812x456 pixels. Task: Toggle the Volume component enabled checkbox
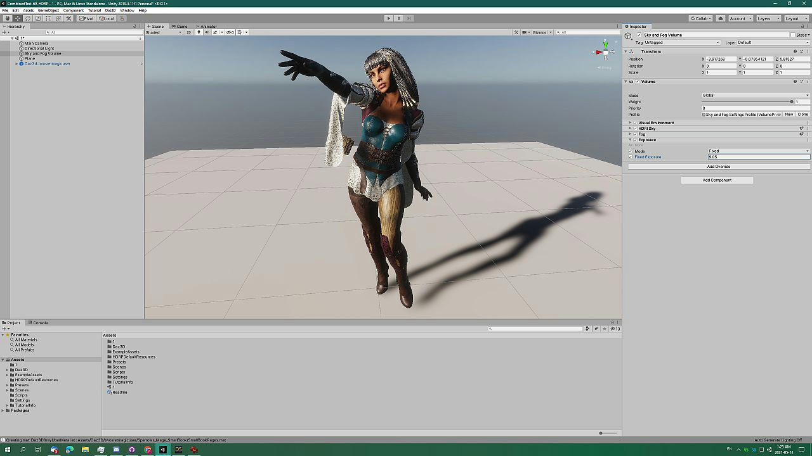637,82
